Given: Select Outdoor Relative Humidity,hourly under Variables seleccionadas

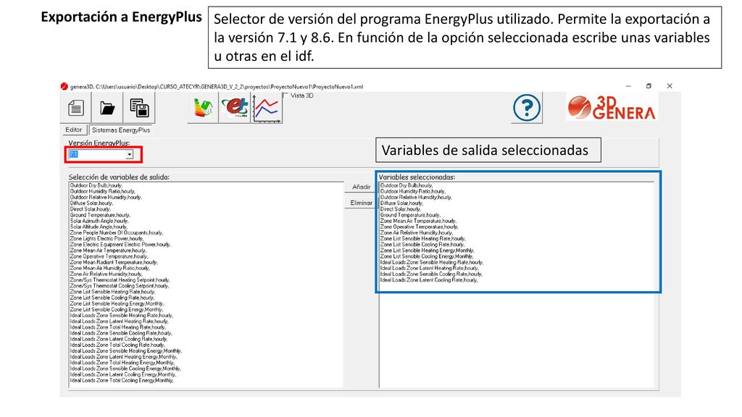Looking at the screenshot, I should coord(416,197).
